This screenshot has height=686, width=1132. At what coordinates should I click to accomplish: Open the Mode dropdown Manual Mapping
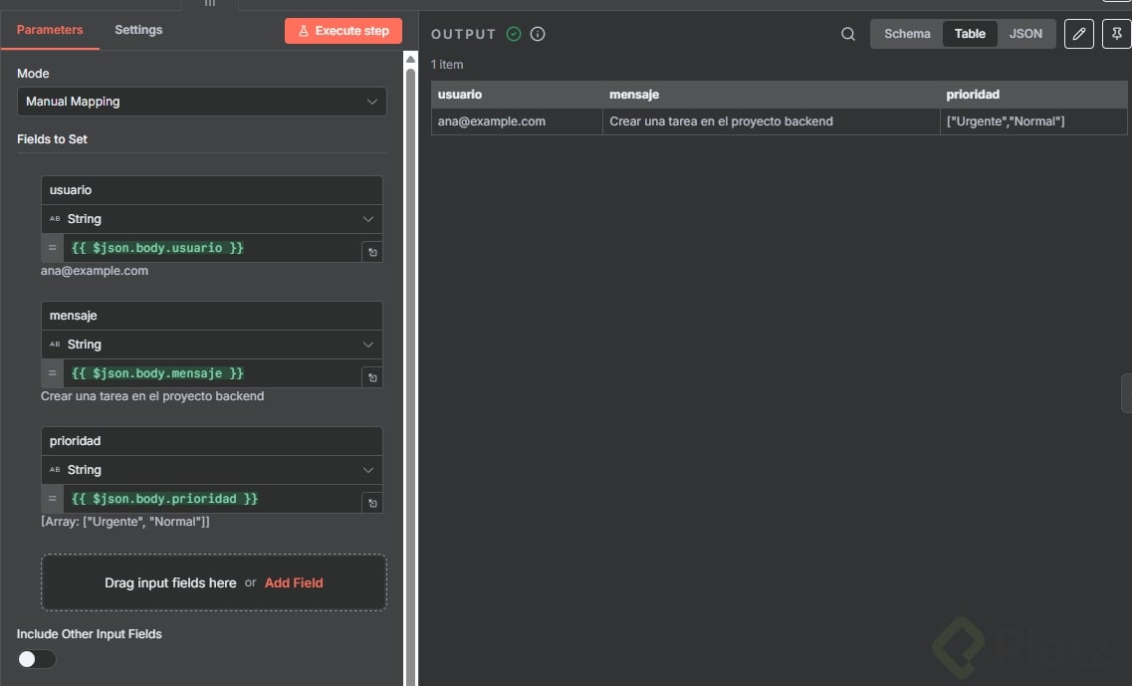(201, 102)
